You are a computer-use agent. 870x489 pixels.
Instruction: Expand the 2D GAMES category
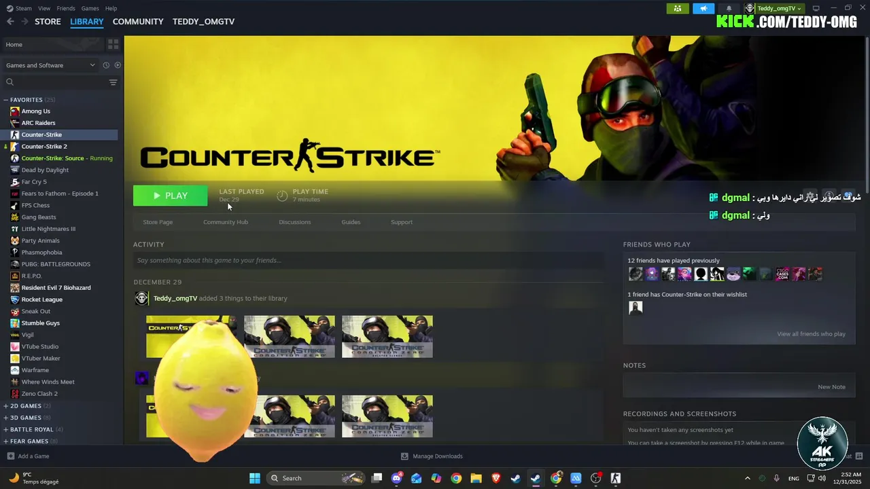tap(5, 406)
